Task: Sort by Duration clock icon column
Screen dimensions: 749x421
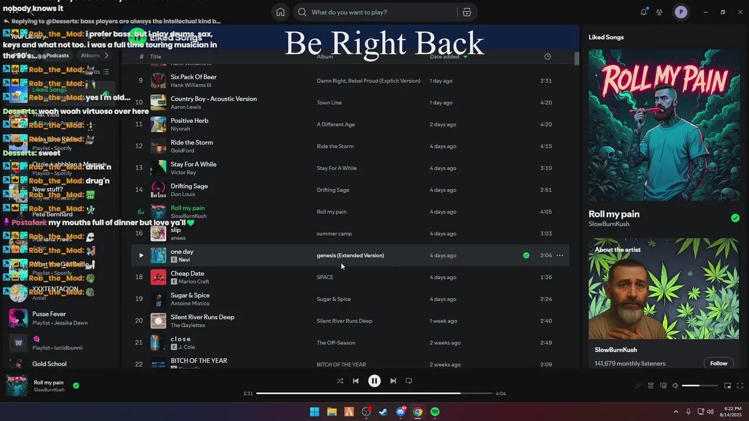Action: click(548, 57)
